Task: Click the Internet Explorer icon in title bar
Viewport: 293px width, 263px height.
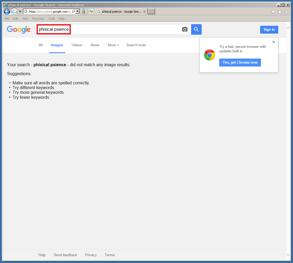Action: [6, 5]
